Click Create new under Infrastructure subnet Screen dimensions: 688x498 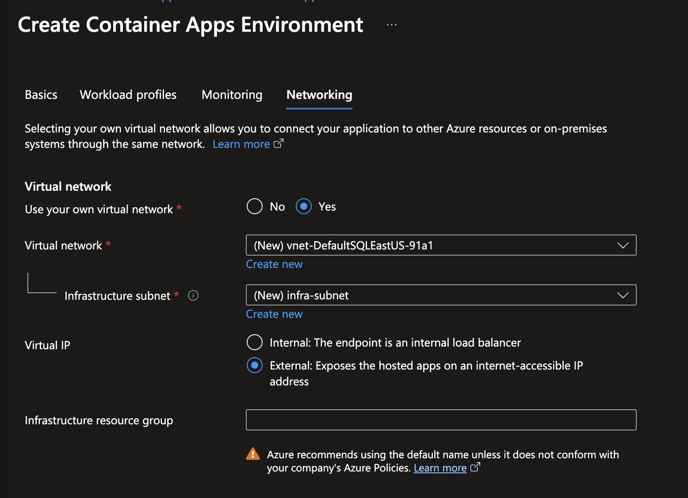click(274, 313)
